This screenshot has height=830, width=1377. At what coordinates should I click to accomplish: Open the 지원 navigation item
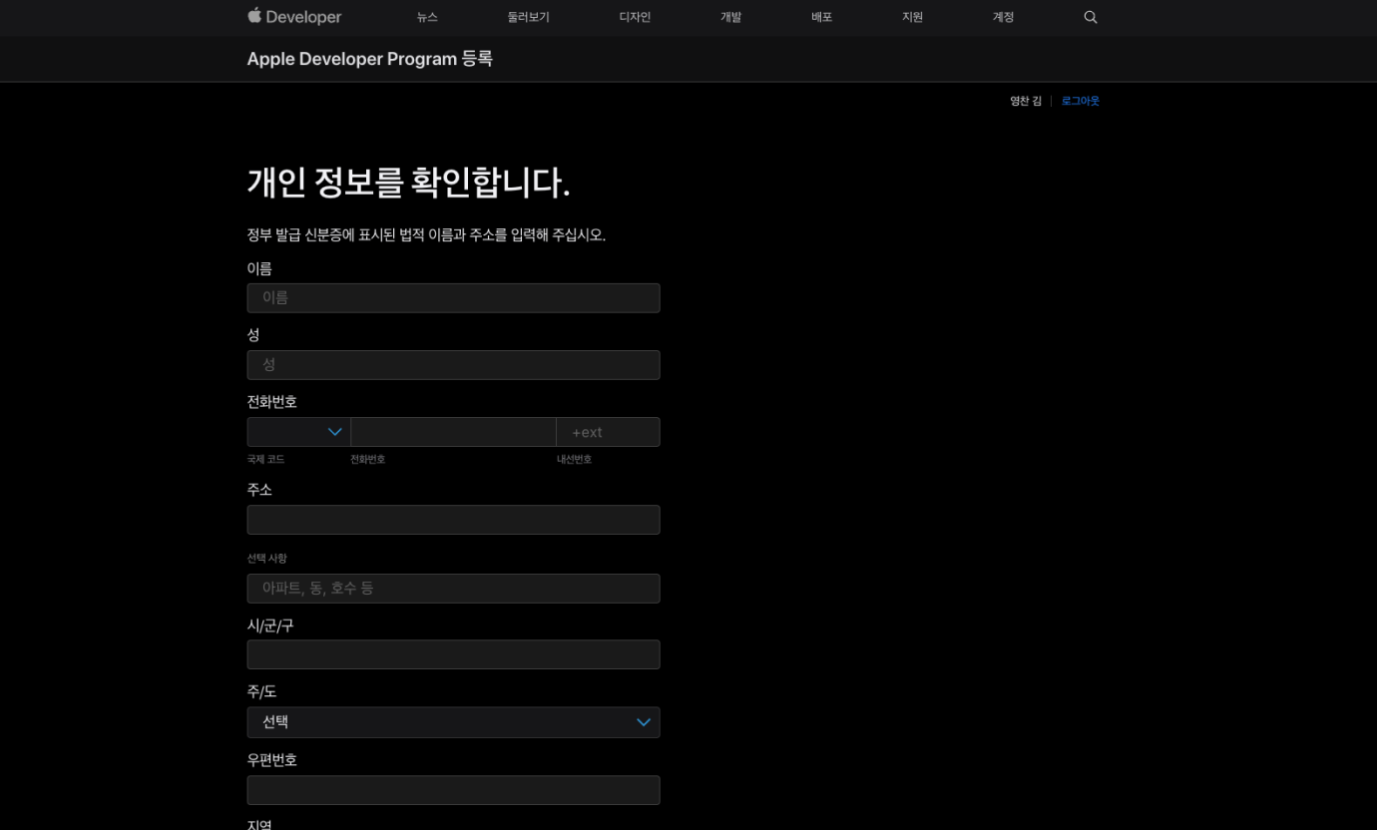[x=912, y=17]
